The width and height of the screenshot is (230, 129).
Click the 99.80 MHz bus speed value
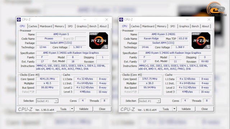47,87
